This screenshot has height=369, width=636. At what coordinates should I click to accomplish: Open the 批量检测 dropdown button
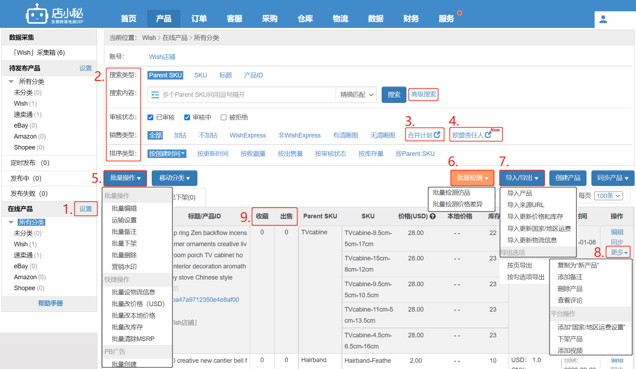(472, 178)
